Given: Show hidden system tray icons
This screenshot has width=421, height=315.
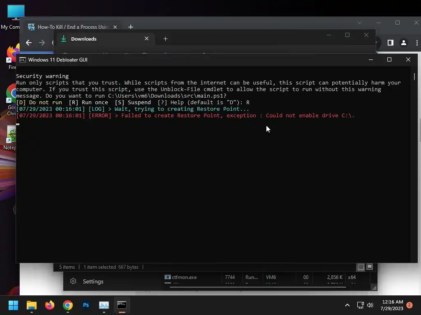Looking at the screenshot, I should click(x=347, y=305).
